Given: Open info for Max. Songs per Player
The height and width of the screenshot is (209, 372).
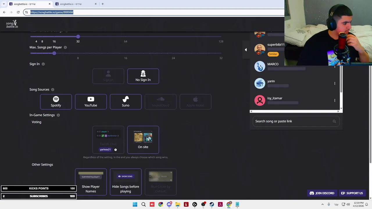Looking at the screenshot, I should pos(65,47).
